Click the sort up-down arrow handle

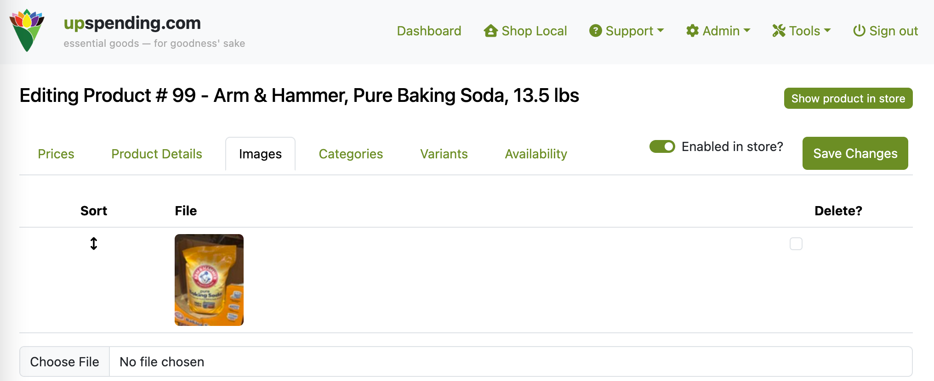point(94,243)
